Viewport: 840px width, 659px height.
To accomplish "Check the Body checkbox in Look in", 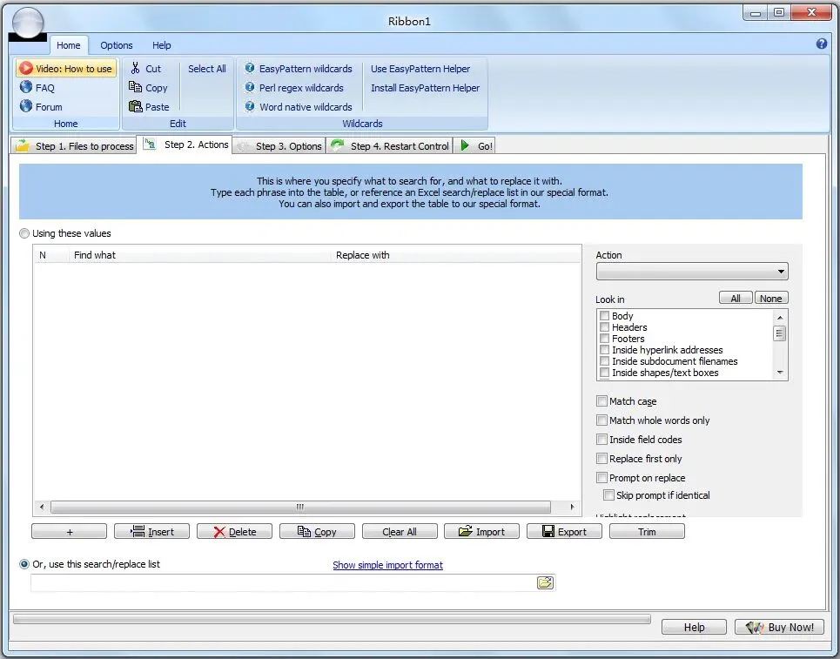I will point(604,315).
